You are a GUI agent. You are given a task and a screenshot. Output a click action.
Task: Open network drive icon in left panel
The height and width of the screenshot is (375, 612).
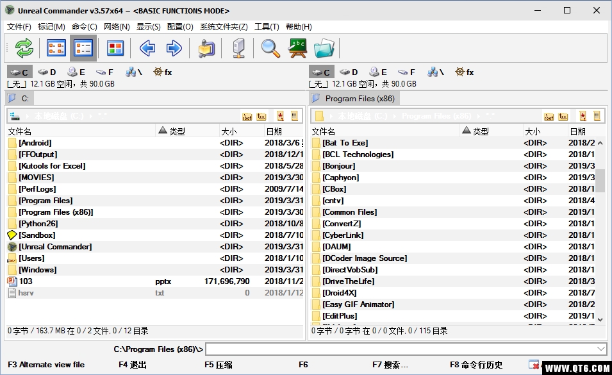click(x=133, y=72)
